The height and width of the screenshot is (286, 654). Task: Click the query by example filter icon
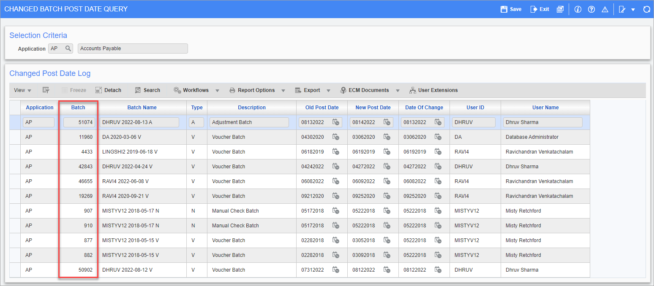click(46, 90)
